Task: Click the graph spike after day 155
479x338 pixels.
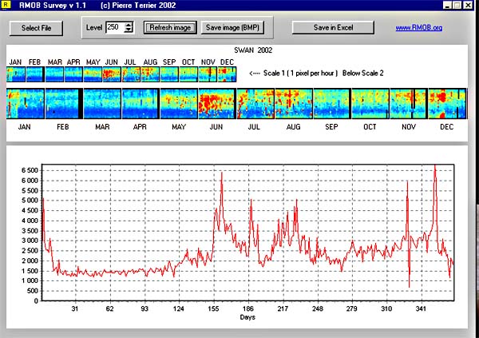Action: click(221, 173)
